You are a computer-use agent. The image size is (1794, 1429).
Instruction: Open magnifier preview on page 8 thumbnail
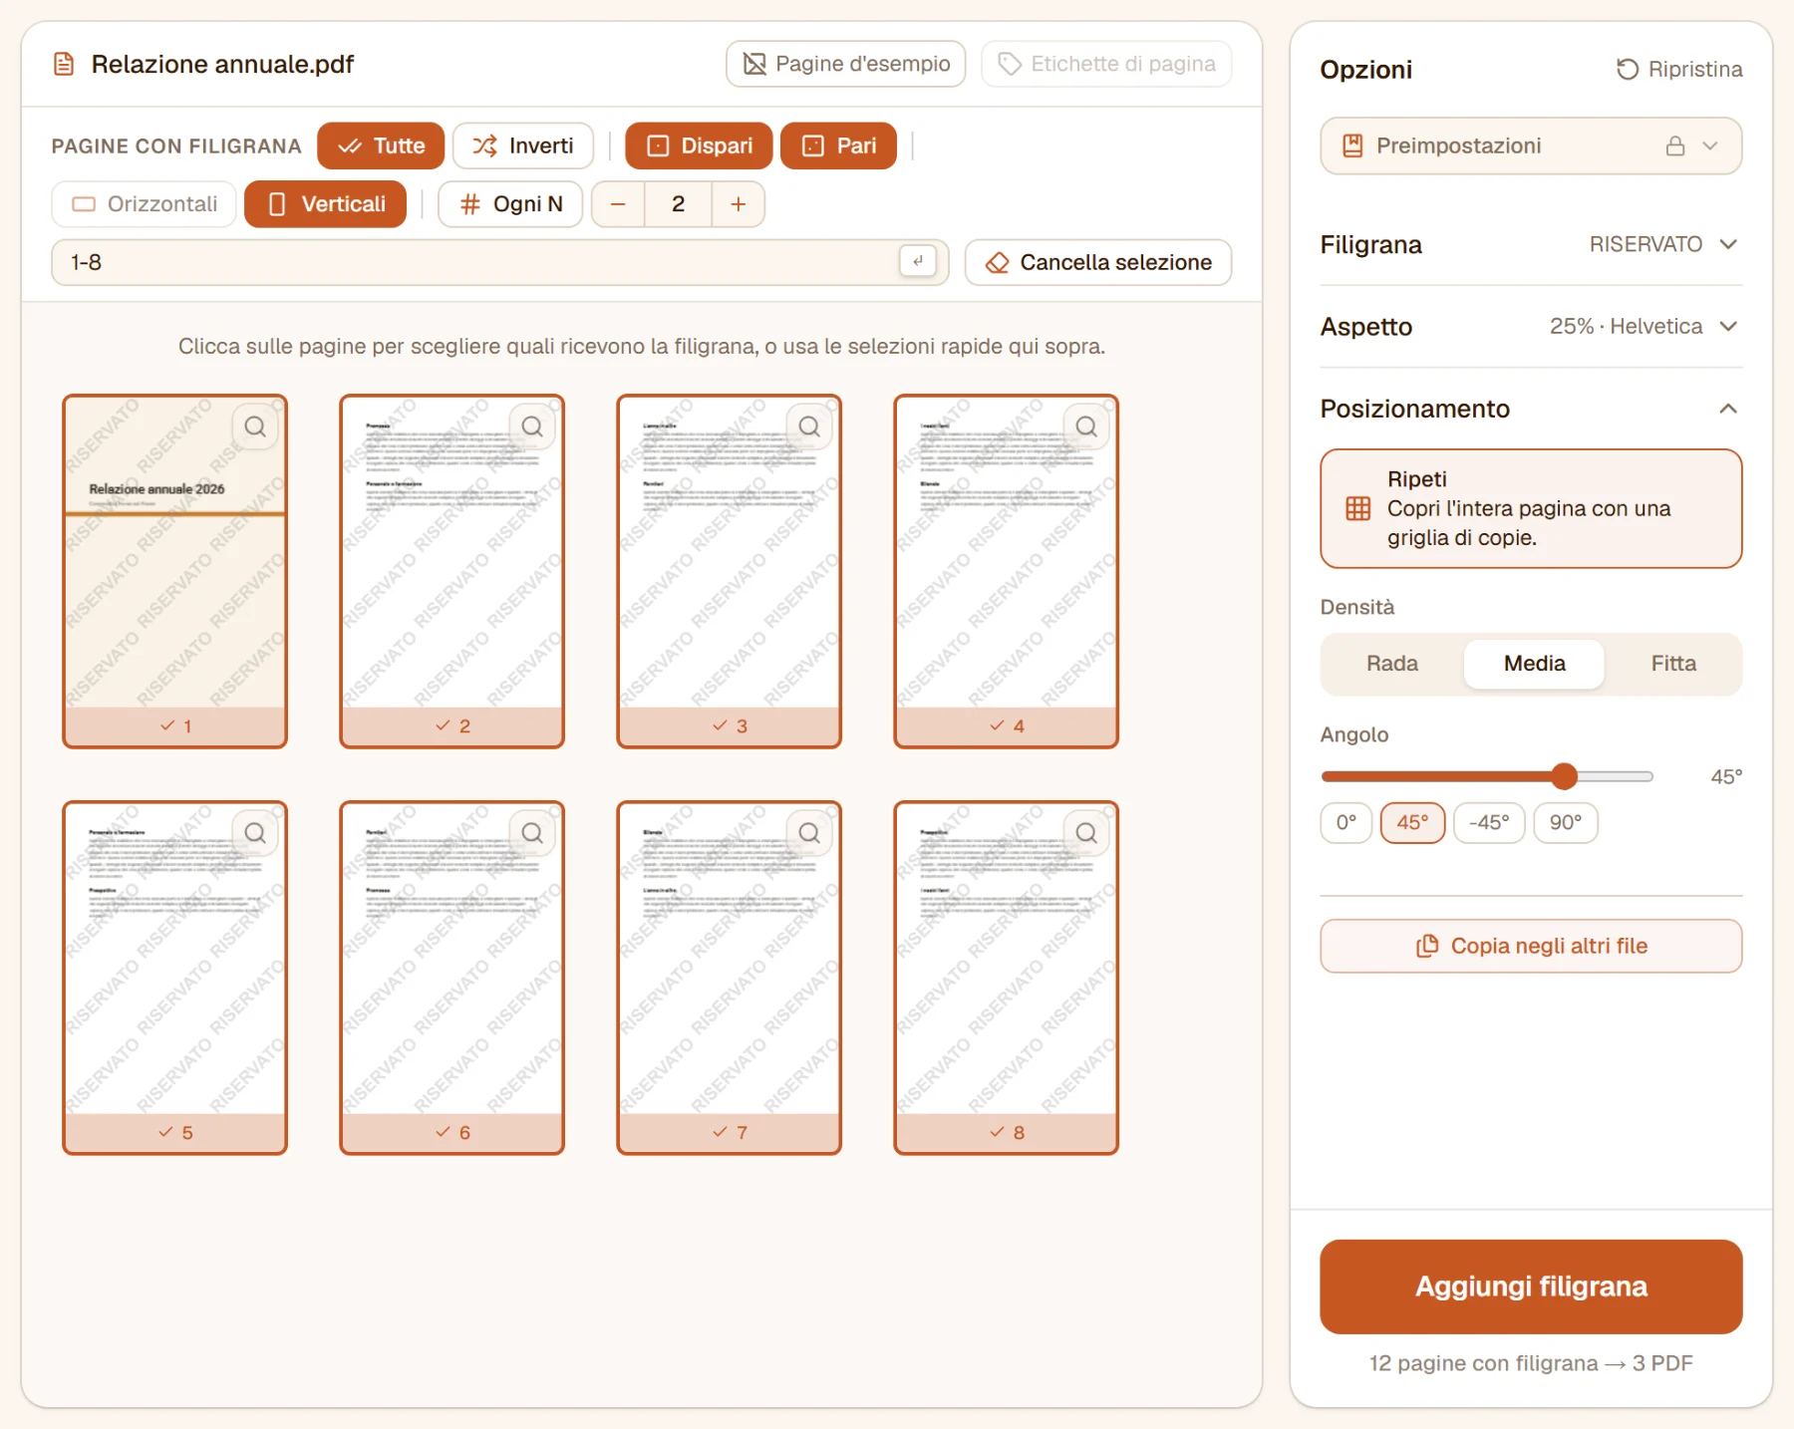click(1086, 833)
